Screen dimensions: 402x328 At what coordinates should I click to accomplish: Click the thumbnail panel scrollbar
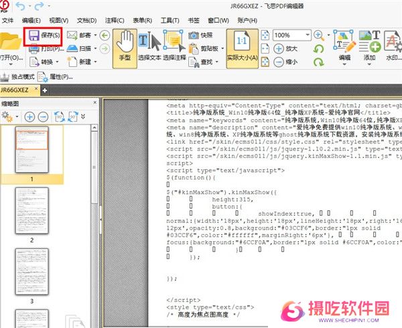click(x=94, y=167)
